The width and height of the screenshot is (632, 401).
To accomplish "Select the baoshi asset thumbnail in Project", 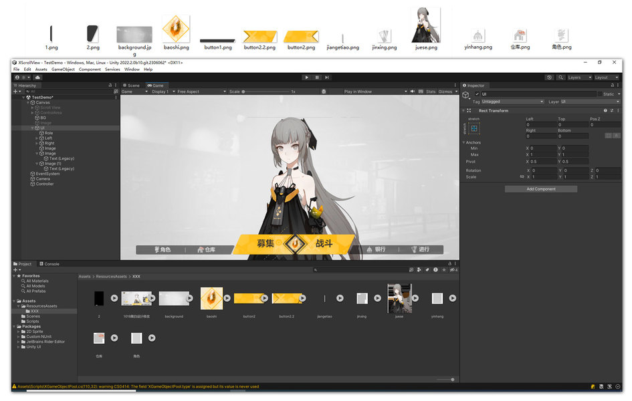I will tap(211, 298).
